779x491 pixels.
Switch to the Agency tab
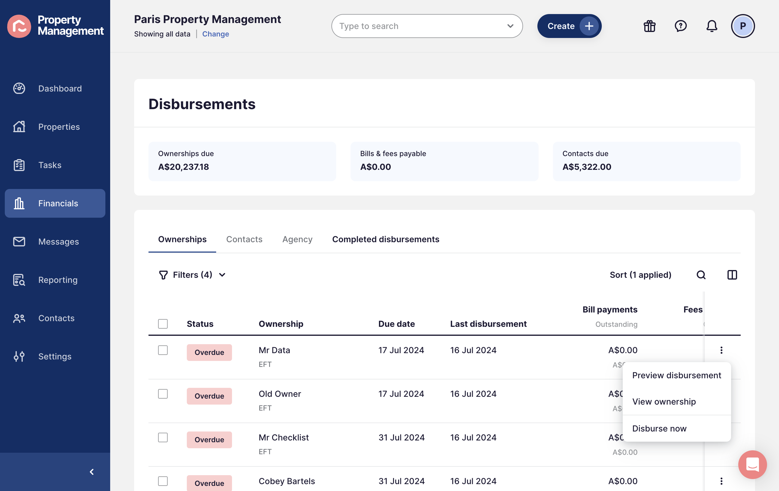tap(297, 239)
